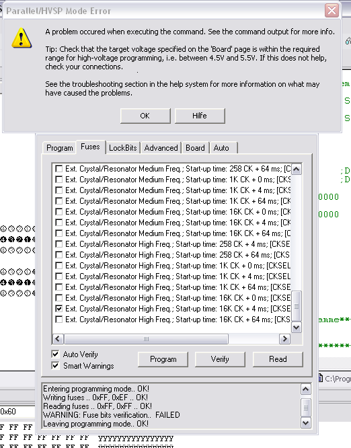Switch to the Program tab
Image resolution: width=351 pixels, height=448 pixels.
click(x=59, y=148)
